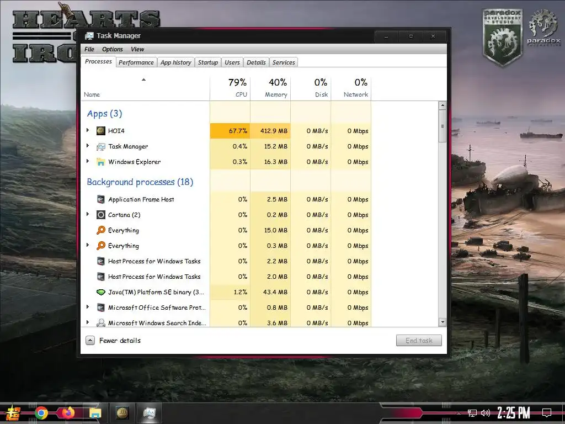Launch Firefox from the taskbar
This screenshot has width=565, height=424.
tap(68, 413)
